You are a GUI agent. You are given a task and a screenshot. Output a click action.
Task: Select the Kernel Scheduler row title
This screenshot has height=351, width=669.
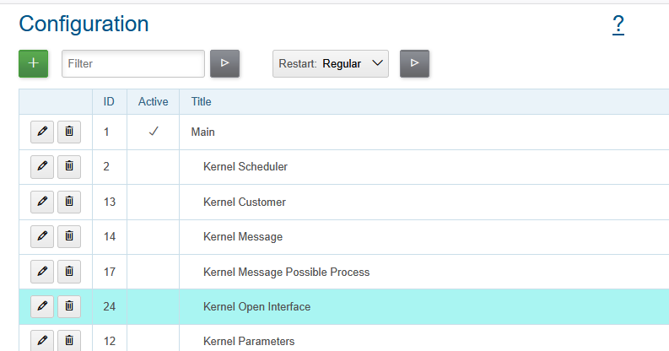click(x=245, y=167)
